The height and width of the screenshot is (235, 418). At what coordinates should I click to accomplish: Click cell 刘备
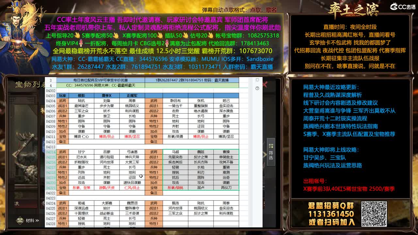[107, 101]
